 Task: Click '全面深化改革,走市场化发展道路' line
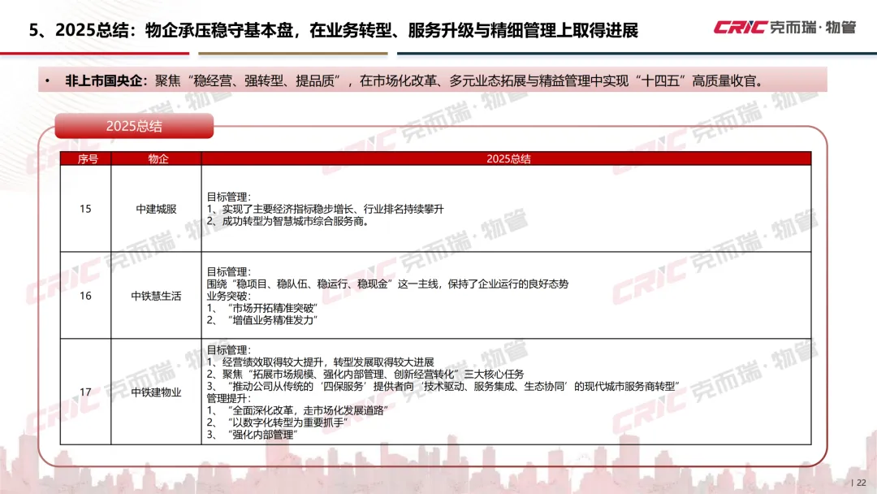point(297,410)
